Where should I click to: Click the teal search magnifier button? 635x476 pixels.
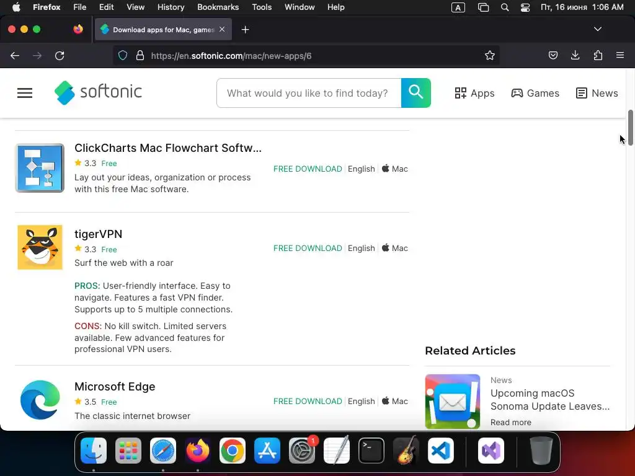[x=416, y=93]
